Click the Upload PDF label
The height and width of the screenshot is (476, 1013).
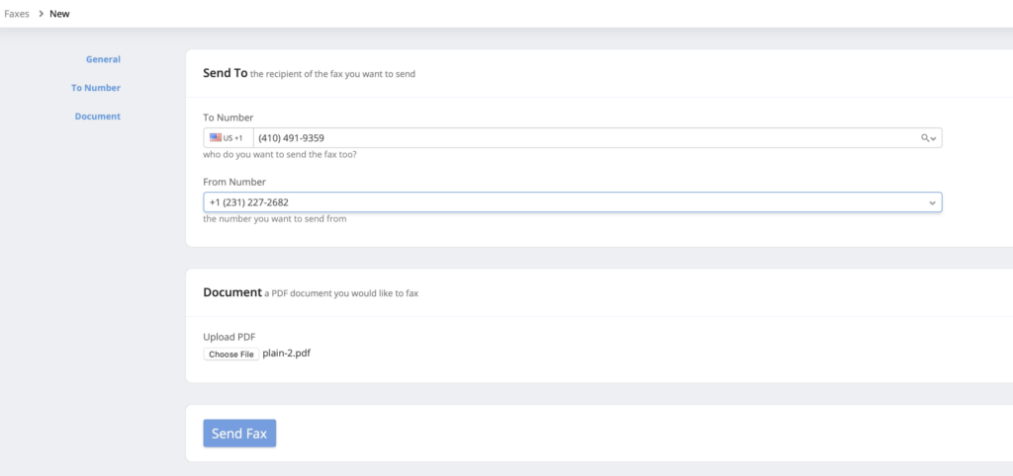tap(230, 337)
